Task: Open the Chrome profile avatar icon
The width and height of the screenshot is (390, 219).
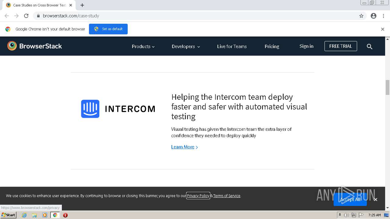Action: 374,16
